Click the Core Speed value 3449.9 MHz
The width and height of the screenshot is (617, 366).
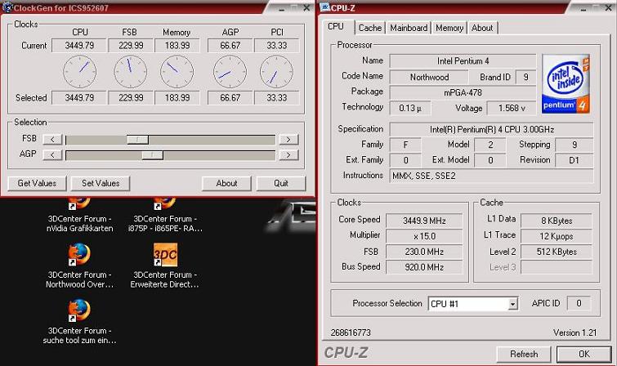pyautogui.click(x=424, y=221)
